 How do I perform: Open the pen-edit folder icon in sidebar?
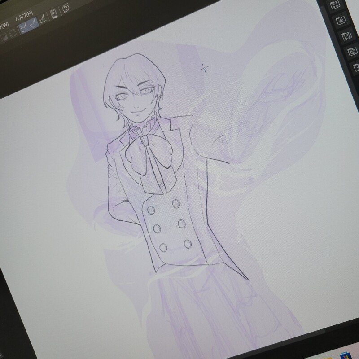click(346, 36)
